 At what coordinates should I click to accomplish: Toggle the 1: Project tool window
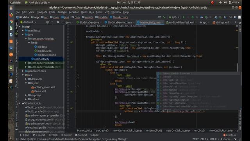pos(16,28)
